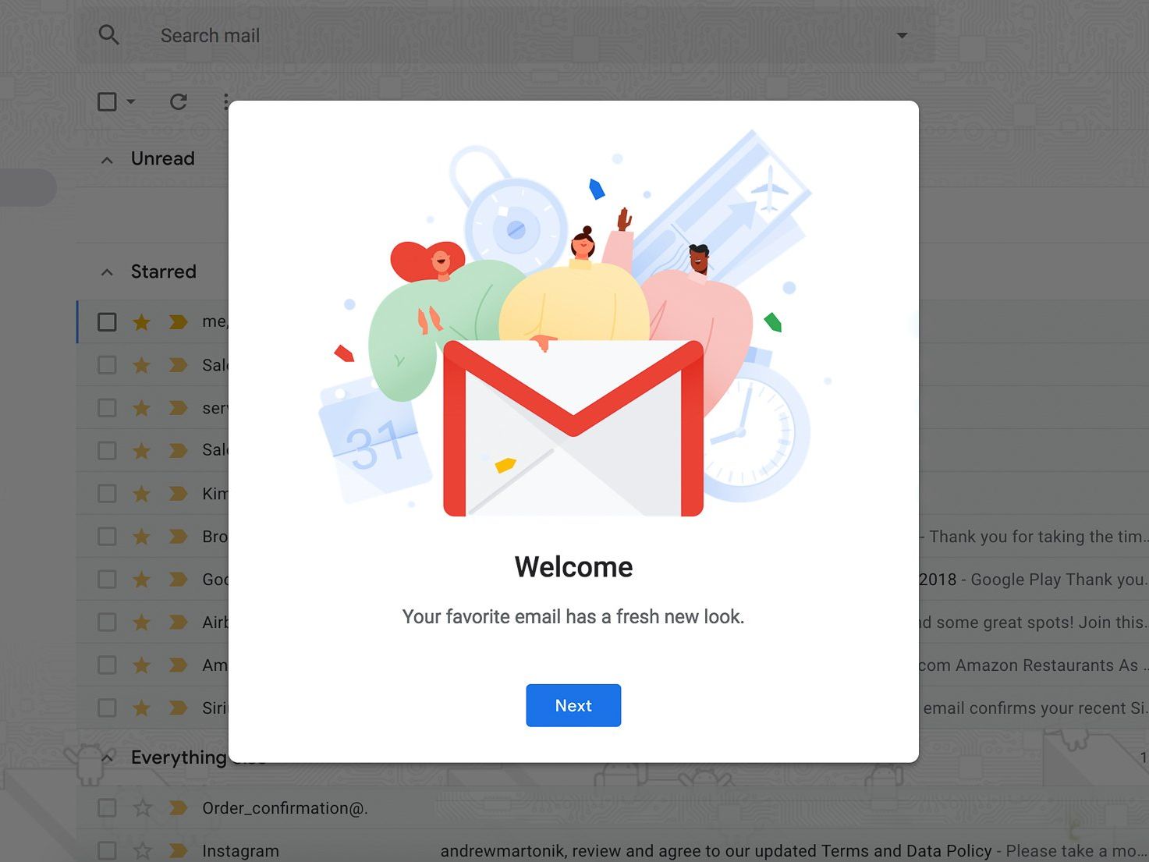Click the search magnifier icon
The height and width of the screenshot is (862, 1149).
[x=108, y=35]
